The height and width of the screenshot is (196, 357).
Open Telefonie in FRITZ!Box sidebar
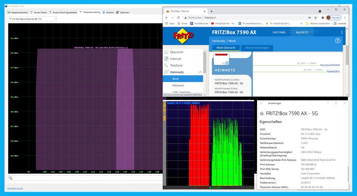[x=176, y=66]
